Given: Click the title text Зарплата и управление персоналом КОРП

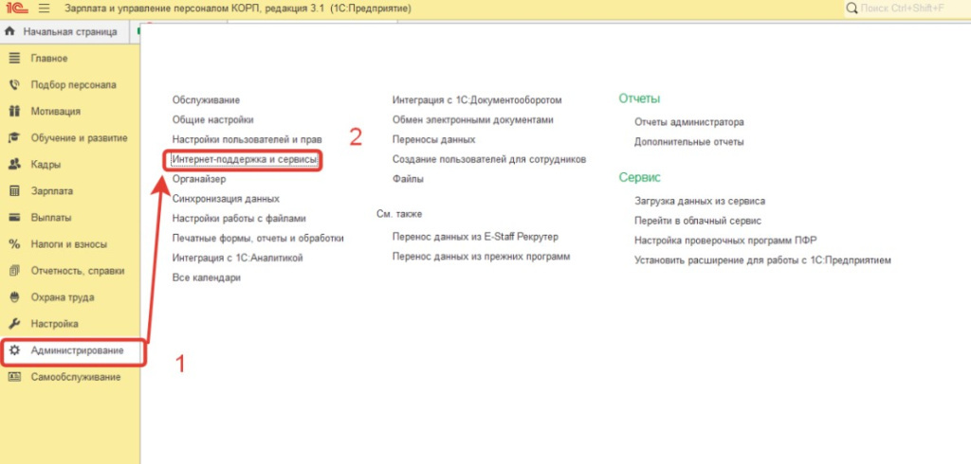Looking at the screenshot, I should click(163, 9).
